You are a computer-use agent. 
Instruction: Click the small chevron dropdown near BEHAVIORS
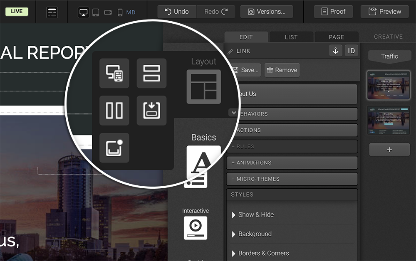[x=233, y=113]
